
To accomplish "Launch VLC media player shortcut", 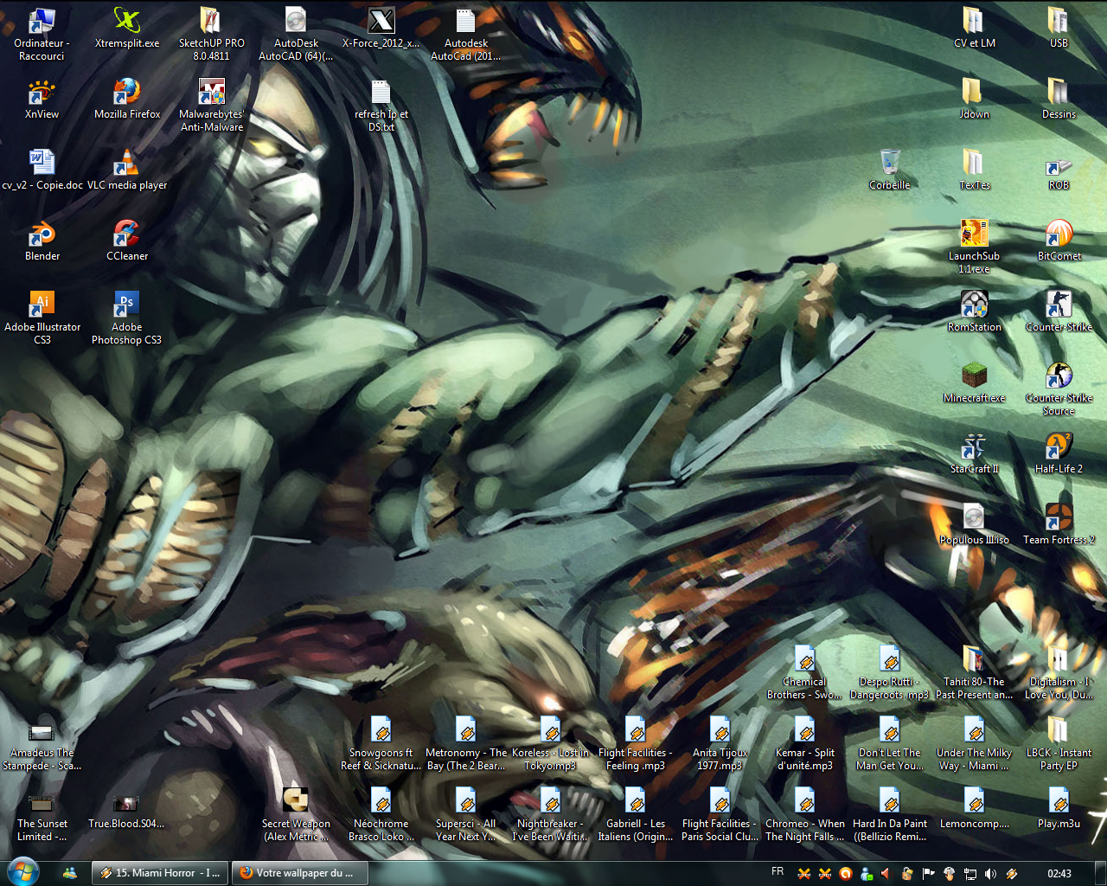I will point(127,170).
